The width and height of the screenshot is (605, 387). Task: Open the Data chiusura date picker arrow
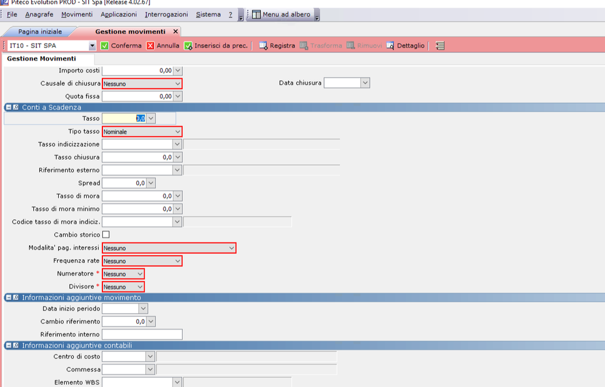[365, 82]
